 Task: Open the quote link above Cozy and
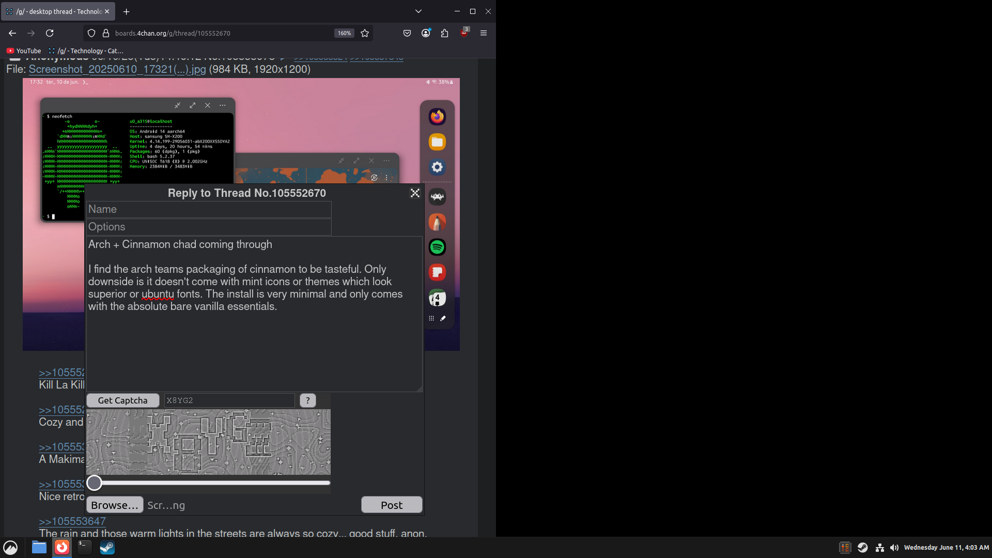coord(61,410)
